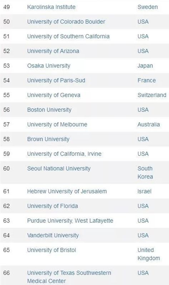Open University of Colorado Boulder link
The height and width of the screenshot is (285, 169).
tap(66, 22)
